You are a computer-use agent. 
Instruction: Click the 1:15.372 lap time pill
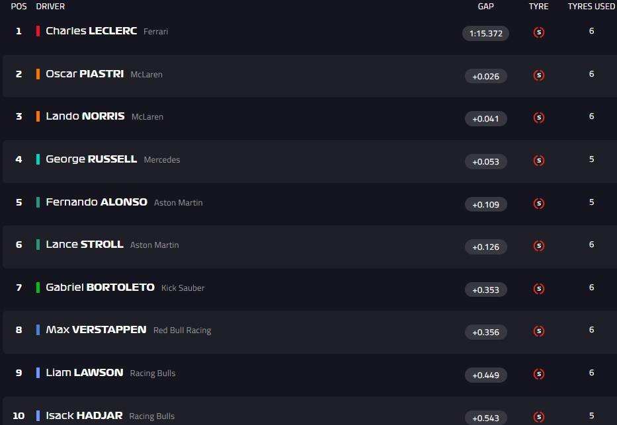(x=485, y=33)
